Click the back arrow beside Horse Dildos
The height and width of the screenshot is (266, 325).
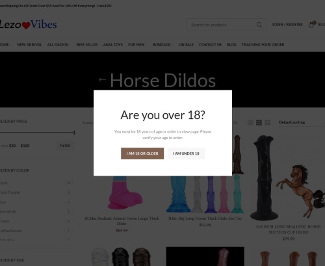pyautogui.click(x=103, y=80)
